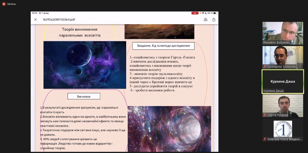Tap the markup pen icon in PDF viewer
The image size is (308, 153).
tap(206, 19)
